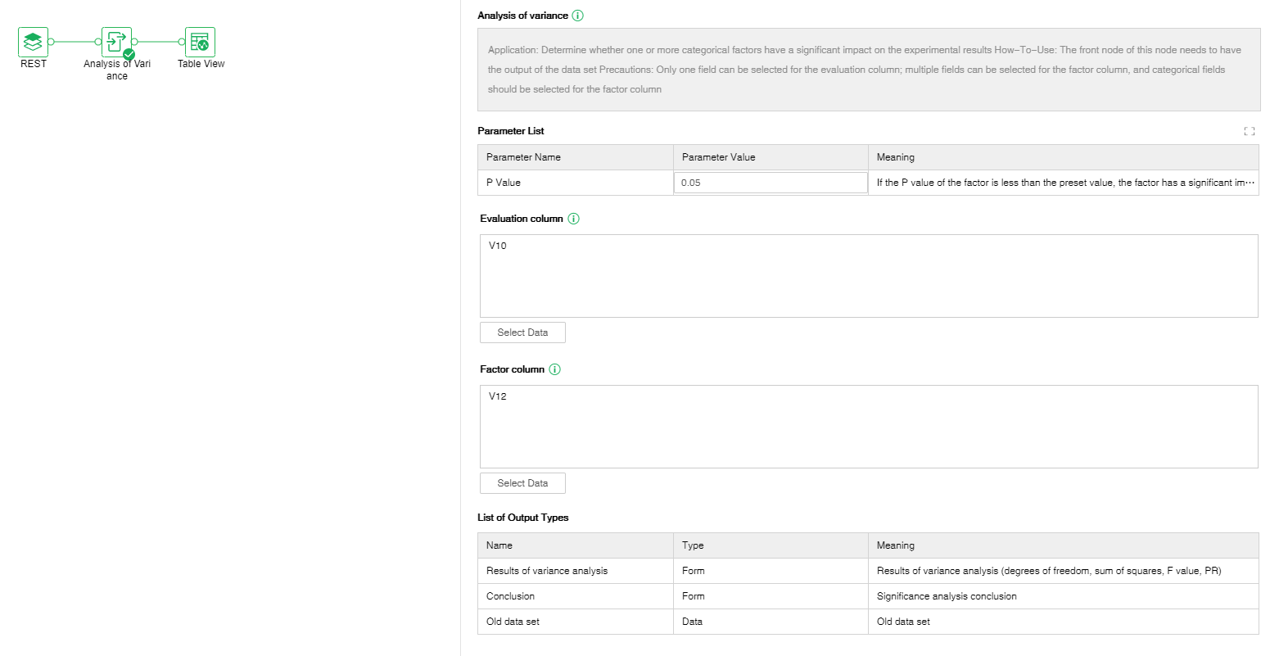Viewport: 1270px width, 656px height.
Task: Click Factor column box containing V12
Action: point(868,427)
